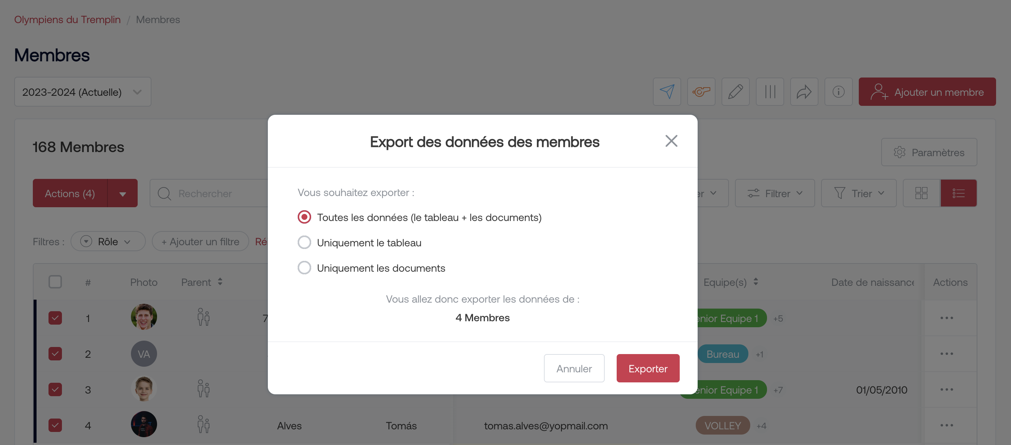
Task: Switch to list view icon
Action: (x=958, y=193)
